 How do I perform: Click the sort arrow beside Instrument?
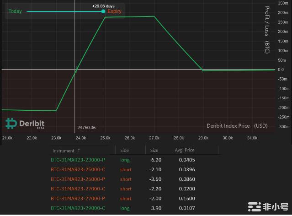click(x=79, y=150)
